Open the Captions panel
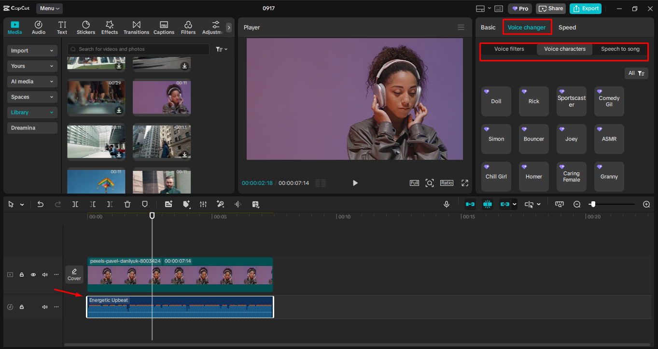The image size is (658, 349). coord(164,28)
